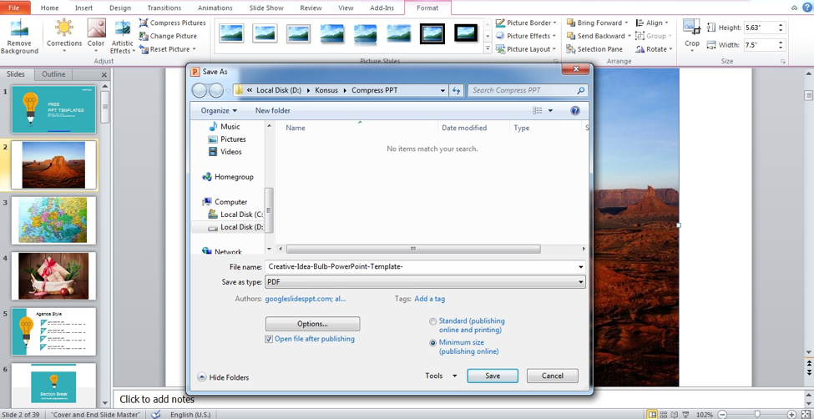
Task: Open the view options dropdown arrow
Action: [x=550, y=110]
